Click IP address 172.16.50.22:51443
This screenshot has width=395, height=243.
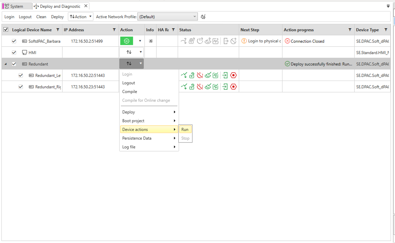tap(88, 75)
